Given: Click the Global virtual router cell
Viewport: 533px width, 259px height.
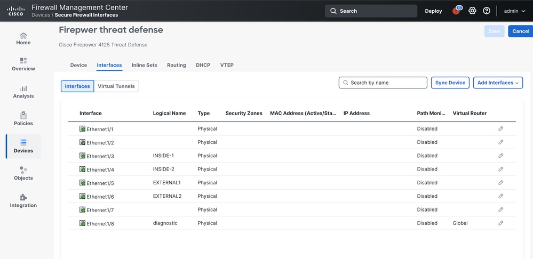Looking at the screenshot, I should [460, 223].
